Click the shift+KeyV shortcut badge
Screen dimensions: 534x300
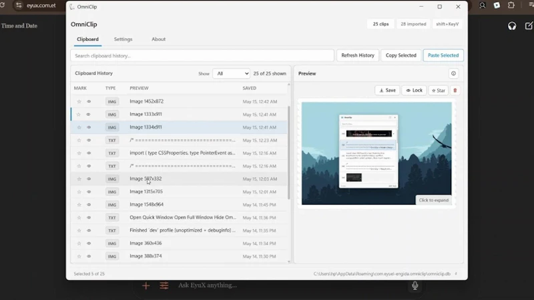coord(447,24)
